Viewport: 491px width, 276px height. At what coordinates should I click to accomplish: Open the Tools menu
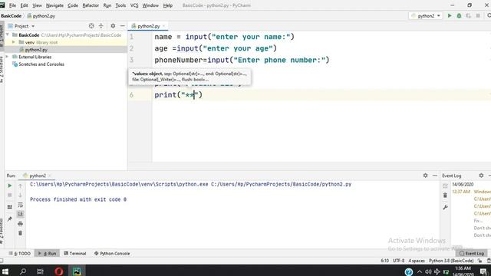click(x=120, y=5)
